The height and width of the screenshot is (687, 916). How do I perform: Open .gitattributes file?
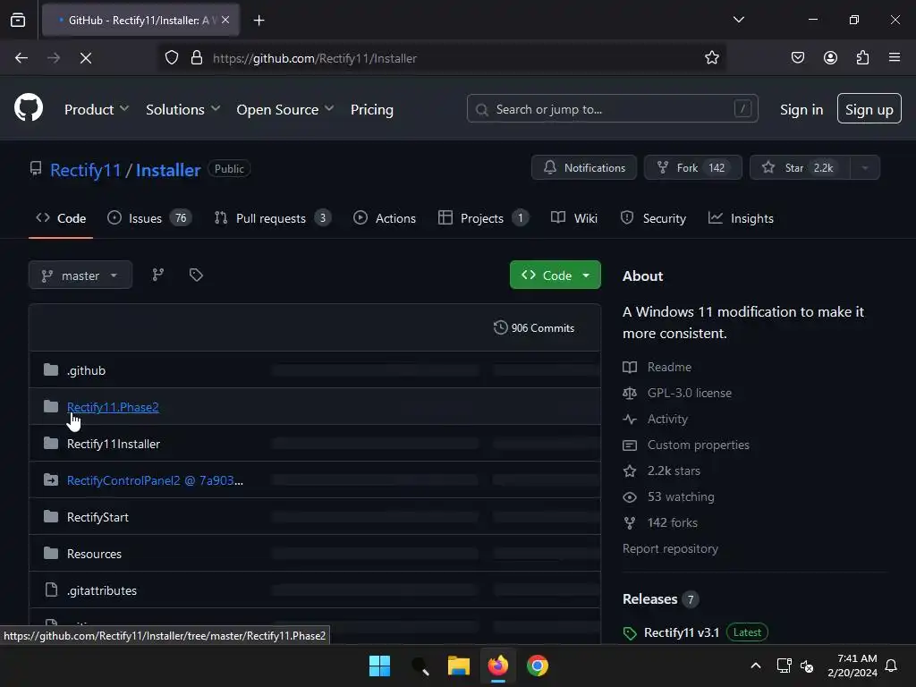[x=102, y=590]
